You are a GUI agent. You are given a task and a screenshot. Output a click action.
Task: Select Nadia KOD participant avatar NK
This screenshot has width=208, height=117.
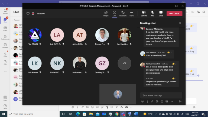pos(57,63)
